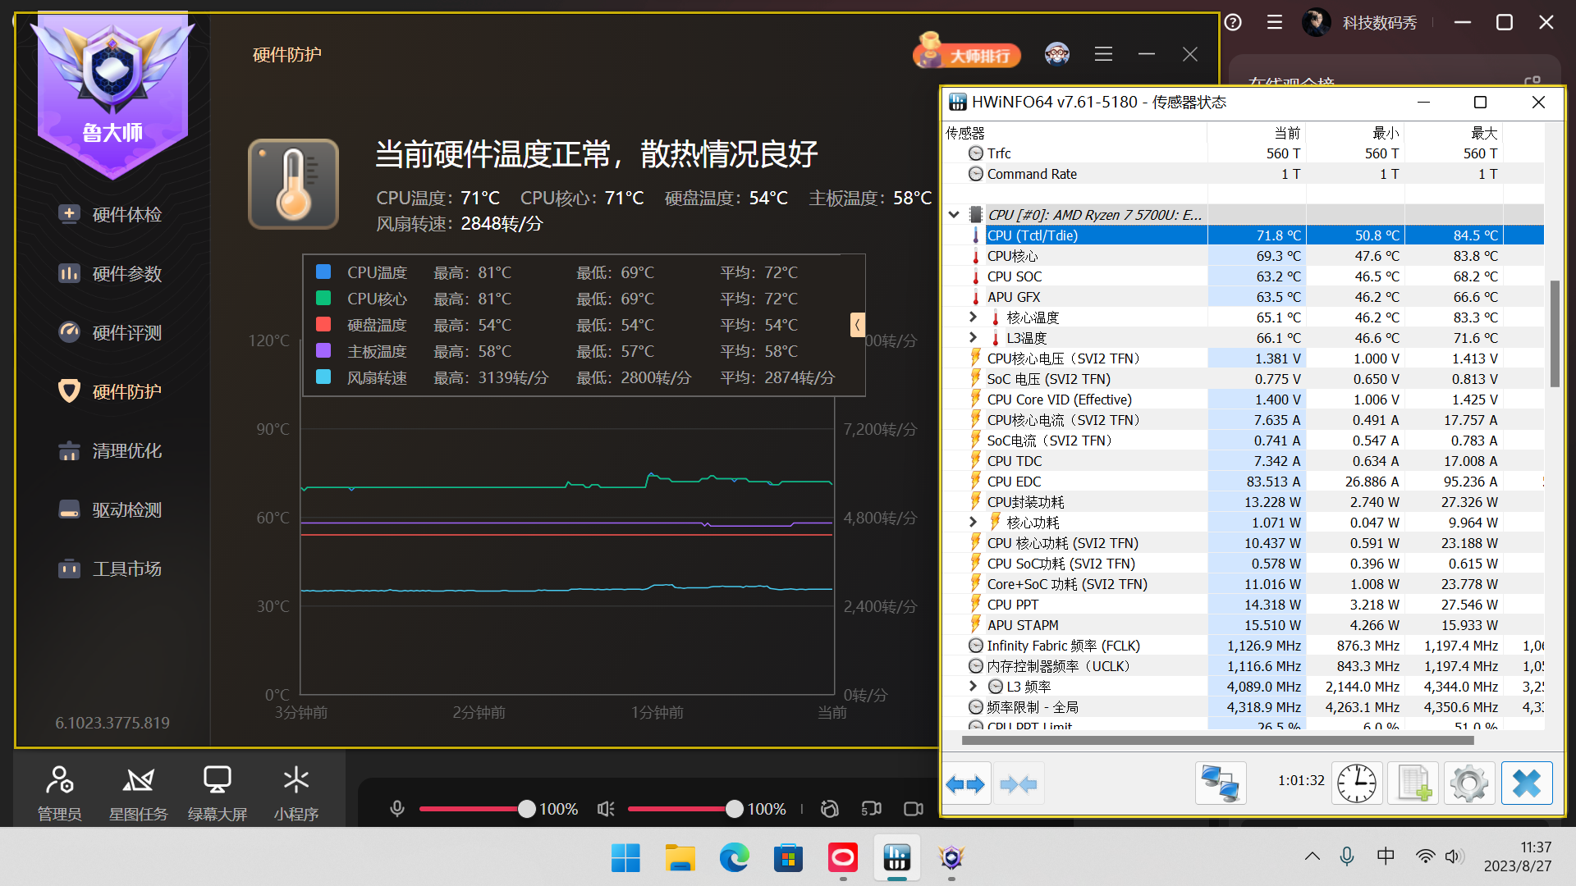The height and width of the screenshot is (886, 1576).
Task: Open 驱动检测 in the Ludashi sidebar
Action: (x=110, y=510)
